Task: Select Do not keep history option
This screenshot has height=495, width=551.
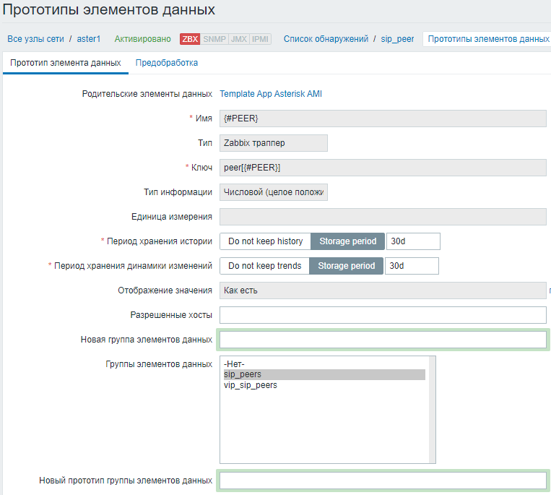Action: coord(265,241)
